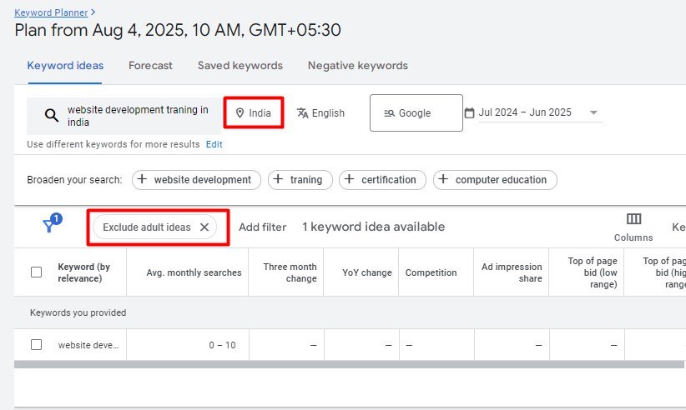The height and width of the screenshot is (410, 686).
Task: Sort by YoY change column
Action: tap(367, 272)
